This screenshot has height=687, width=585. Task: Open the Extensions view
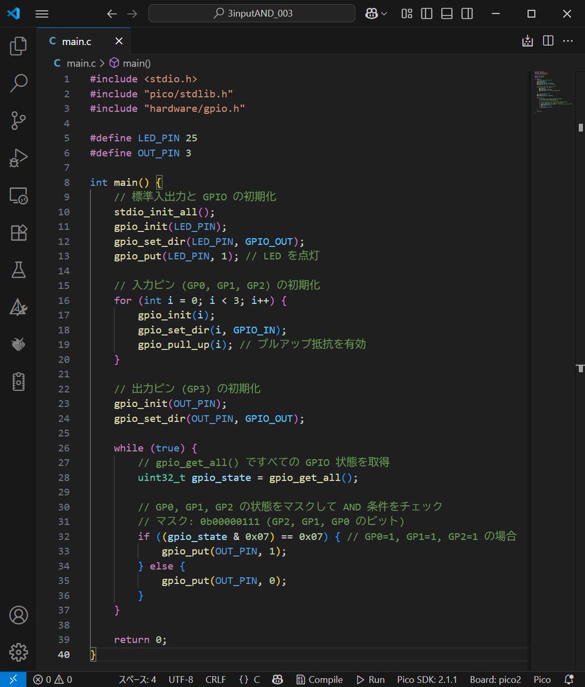(x=18, y=233)
